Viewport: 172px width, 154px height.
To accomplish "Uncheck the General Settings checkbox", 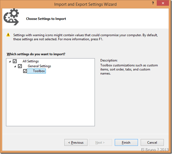I will 20,66.
